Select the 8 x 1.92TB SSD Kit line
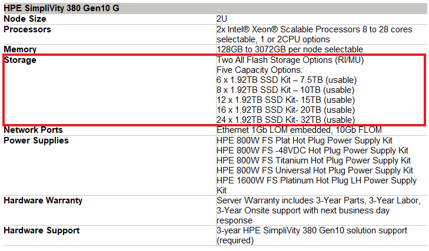 click(285, 90)
